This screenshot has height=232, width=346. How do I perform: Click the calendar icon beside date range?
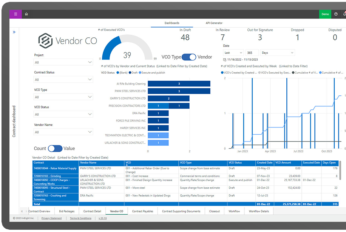tap(225, 59)
